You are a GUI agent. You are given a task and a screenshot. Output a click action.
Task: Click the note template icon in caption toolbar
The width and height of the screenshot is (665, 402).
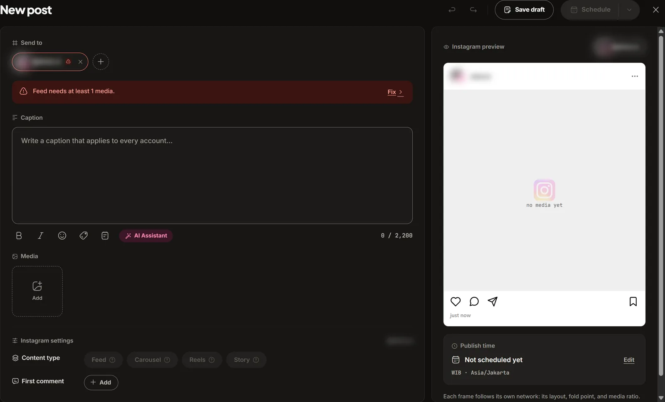(x=105, y=236)
